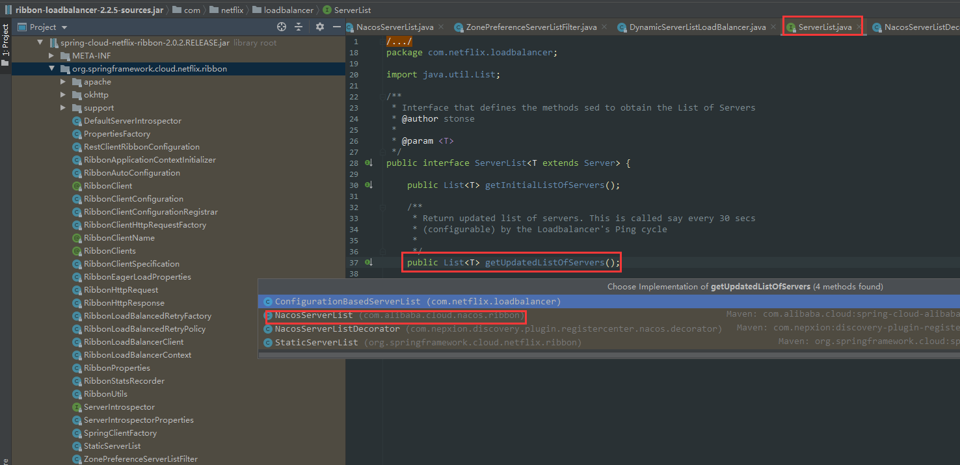The width and height of the screenshot is (960, 465).
Task: Select StaticServerList in project tree
Action: (112, 446)
